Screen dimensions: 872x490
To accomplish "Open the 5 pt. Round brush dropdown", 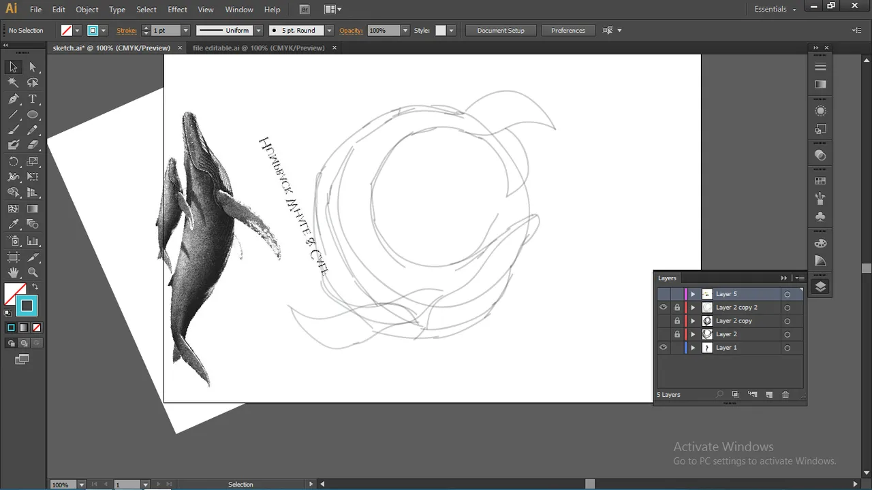I will coord(329,31).
